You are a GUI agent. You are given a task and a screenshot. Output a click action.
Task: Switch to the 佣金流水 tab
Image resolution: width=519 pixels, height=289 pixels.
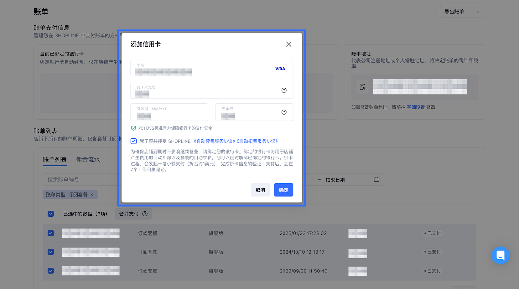click(88, 160)
